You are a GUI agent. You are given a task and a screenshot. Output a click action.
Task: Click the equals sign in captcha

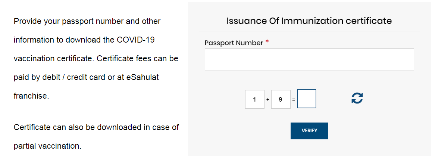(x=294, y=100)
